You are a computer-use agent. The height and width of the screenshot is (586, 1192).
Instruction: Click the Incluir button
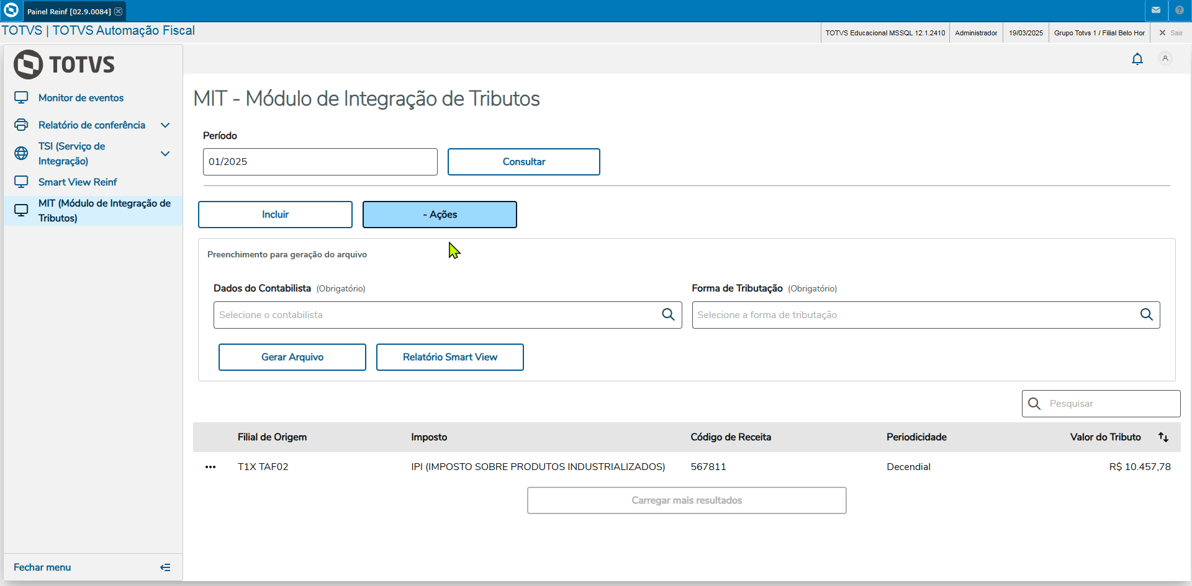point(275,215)
